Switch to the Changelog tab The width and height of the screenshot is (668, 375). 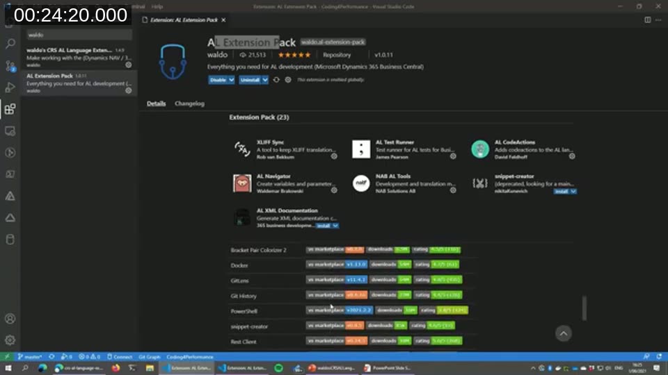click(x=189, y=103)
